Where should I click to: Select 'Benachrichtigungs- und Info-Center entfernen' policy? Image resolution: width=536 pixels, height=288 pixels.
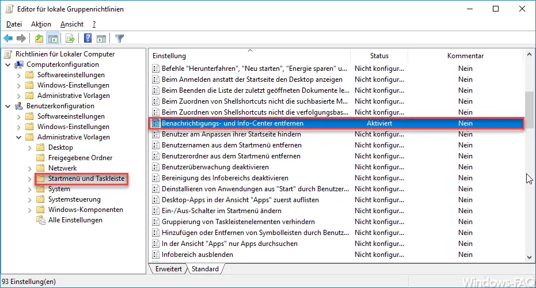click(x=337, y=123)
